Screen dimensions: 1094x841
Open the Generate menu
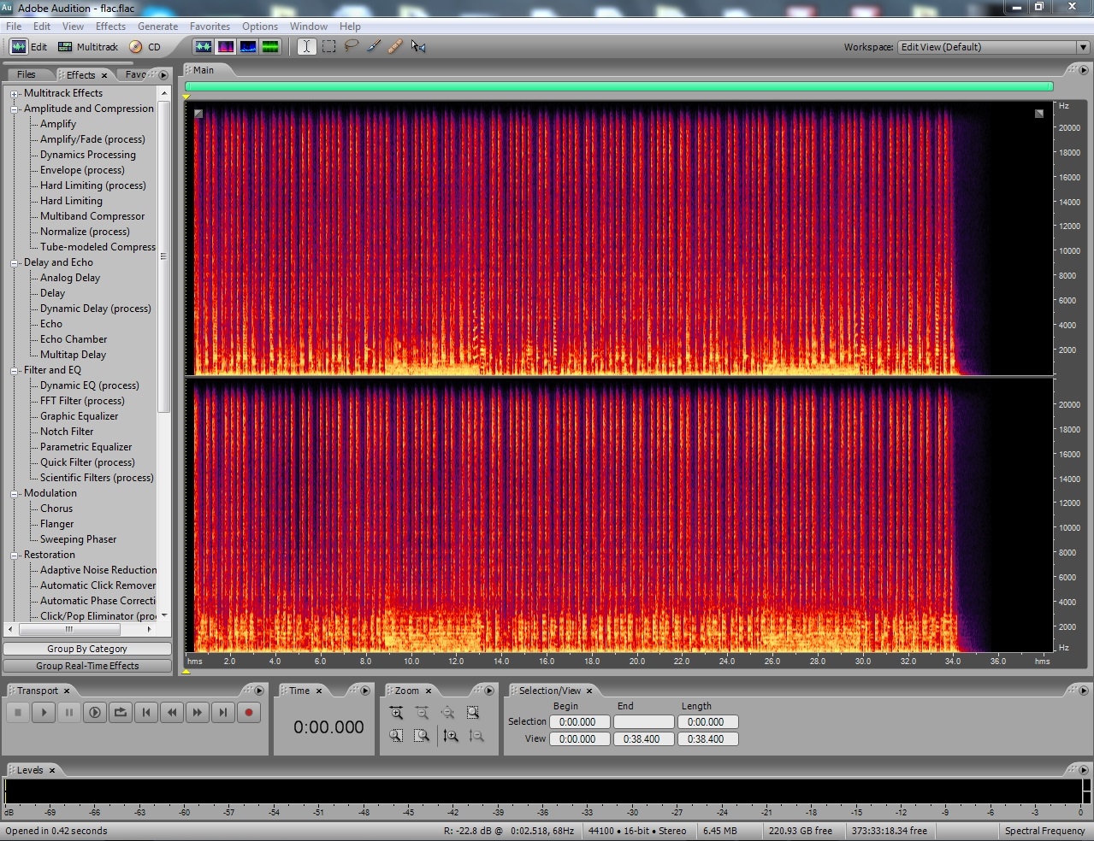[x=157, y=26]
